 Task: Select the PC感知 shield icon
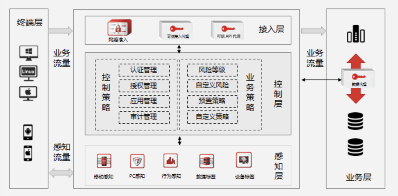pyautogui.click(x=137, y=161)
